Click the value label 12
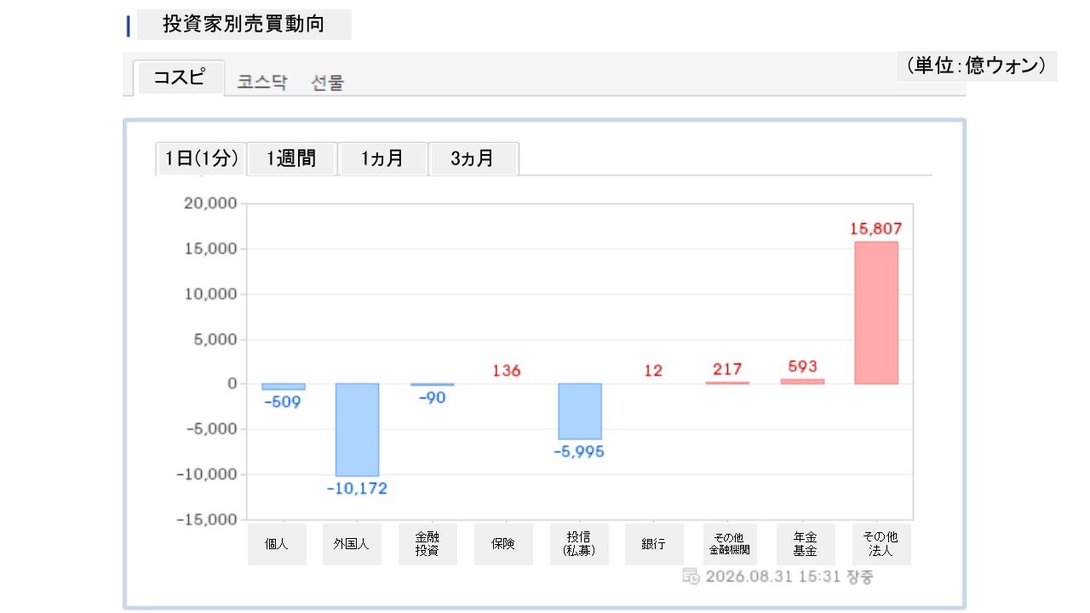Image resolution: width=1090 pixels, height=613 pixels. (x=653, y=371)
